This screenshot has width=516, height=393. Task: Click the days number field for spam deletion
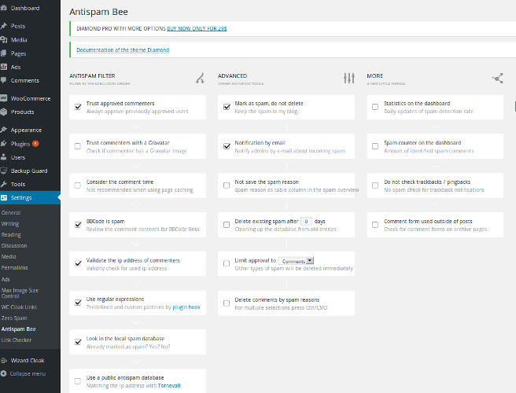[x=307, y=222]
